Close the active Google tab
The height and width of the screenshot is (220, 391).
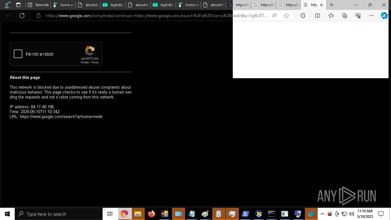(321, 5)
